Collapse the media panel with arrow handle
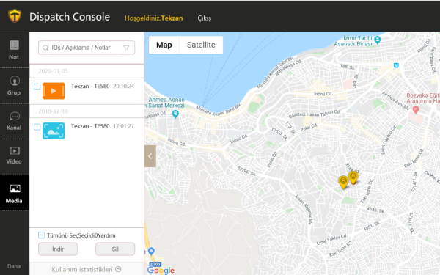This screenshot has width=440, height=275. click(150, 156)
